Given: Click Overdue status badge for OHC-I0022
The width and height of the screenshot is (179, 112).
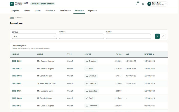Looking at the screenshot, I should point(91,61).
